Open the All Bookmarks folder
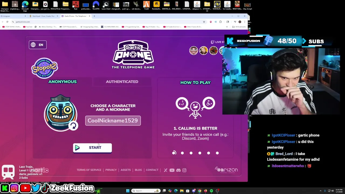Image resolution: width=345 pixels, height=194 pixels. tap(239, 27)
